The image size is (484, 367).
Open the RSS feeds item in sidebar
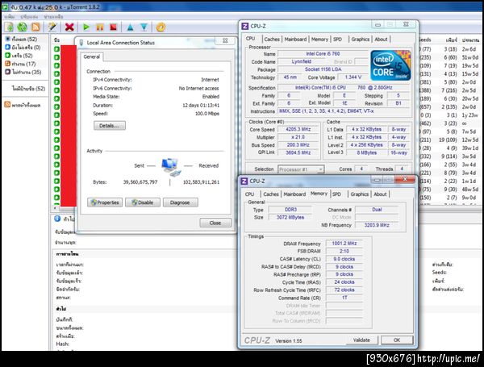23,105
